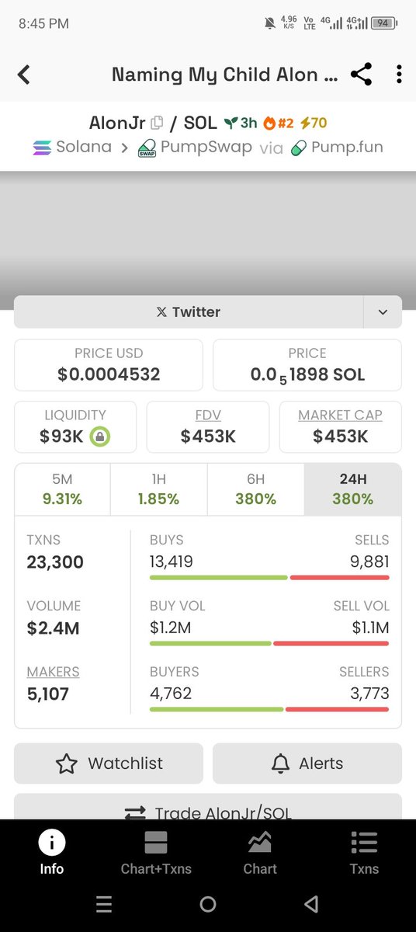The image size is (416, 932).
Task: Open the three-dot overflow menu
Action: pyautogui.click(x=399, y=75)
